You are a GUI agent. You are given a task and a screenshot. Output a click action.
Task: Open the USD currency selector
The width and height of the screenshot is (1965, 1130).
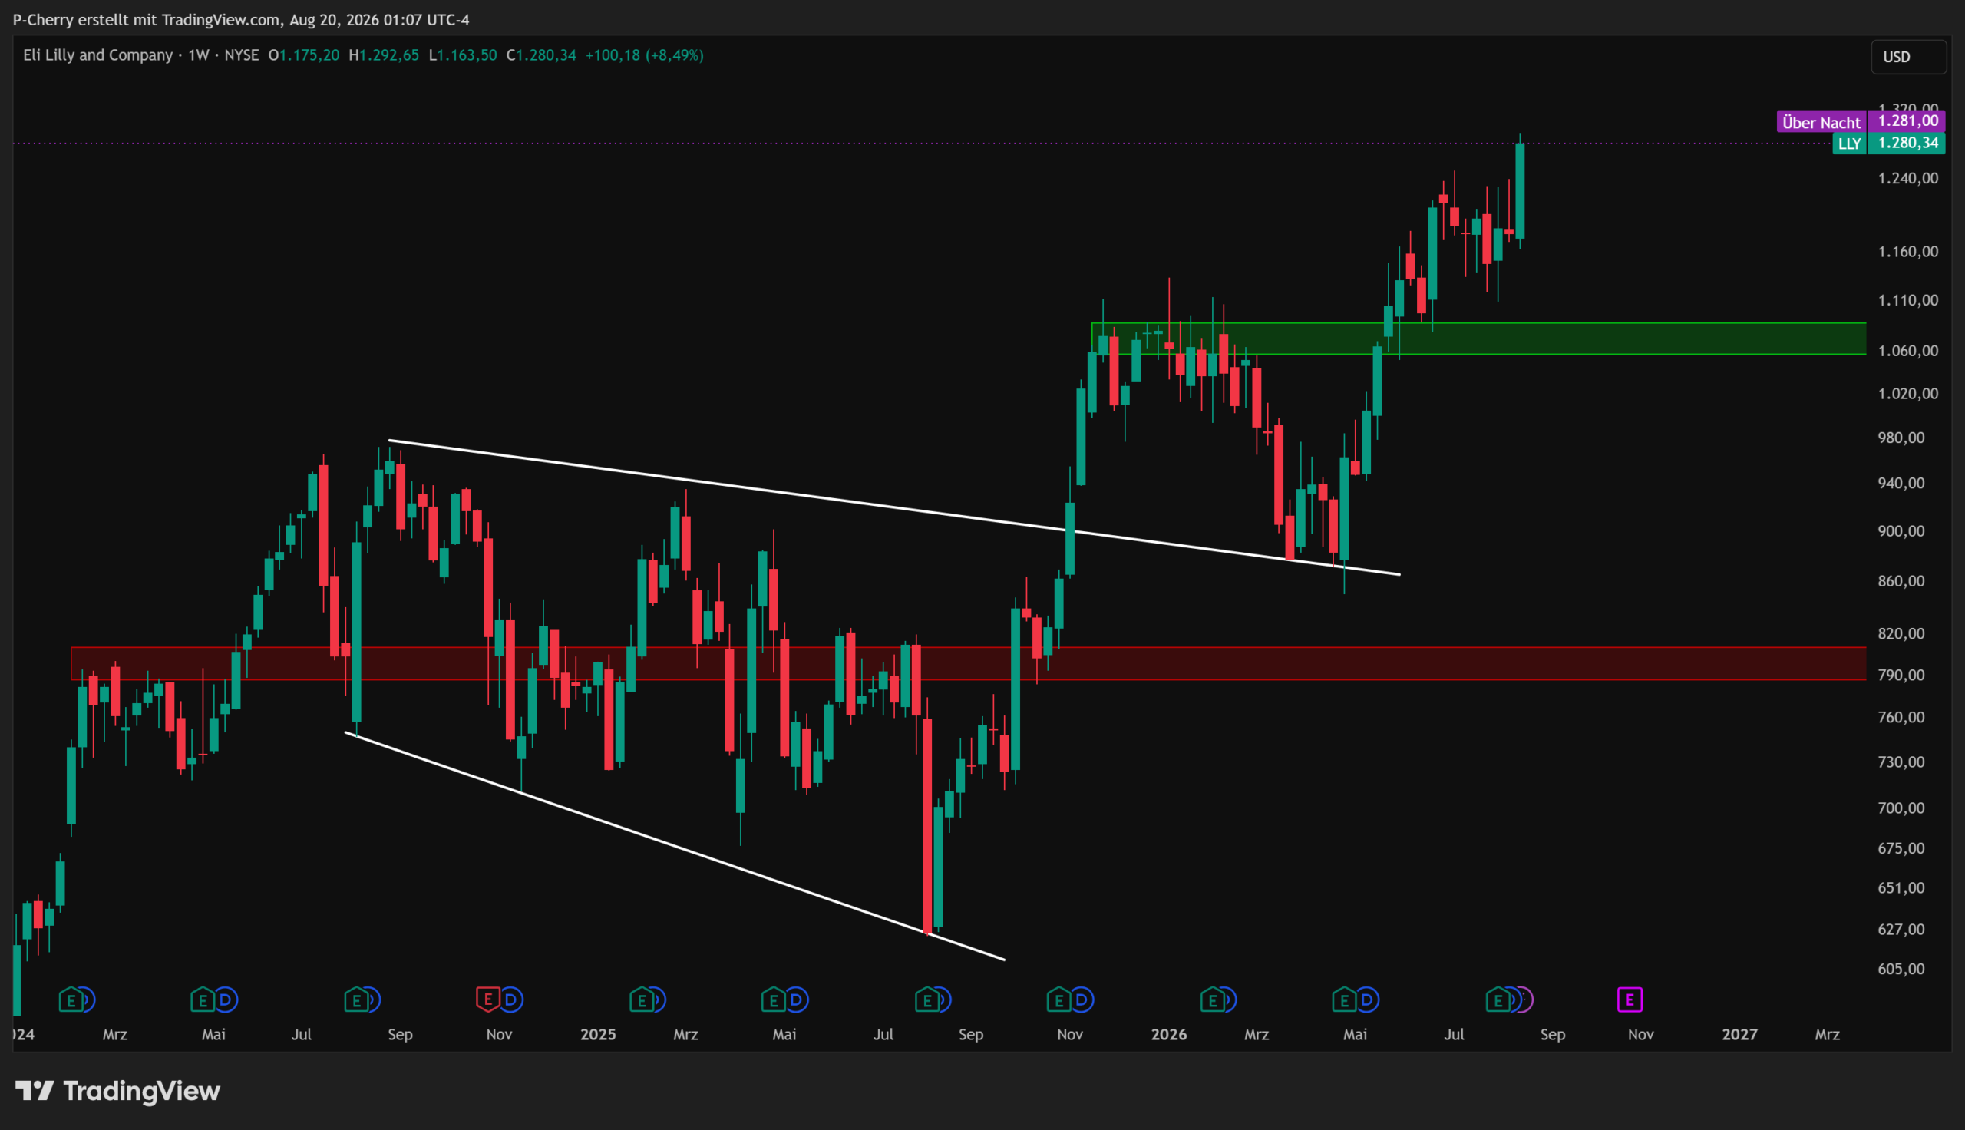tap(1907, 57)
